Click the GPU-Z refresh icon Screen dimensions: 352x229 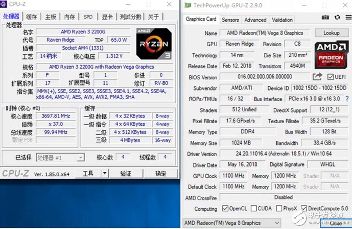[337, 18]
